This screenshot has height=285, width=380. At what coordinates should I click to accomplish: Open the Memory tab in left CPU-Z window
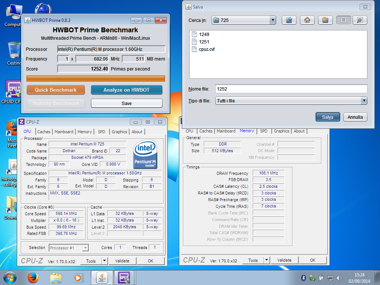click(x=85, y=132)
